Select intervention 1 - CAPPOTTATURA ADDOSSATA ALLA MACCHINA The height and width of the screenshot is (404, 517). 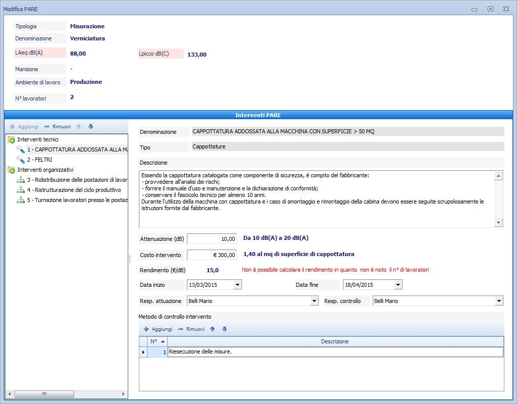[77, 149]
